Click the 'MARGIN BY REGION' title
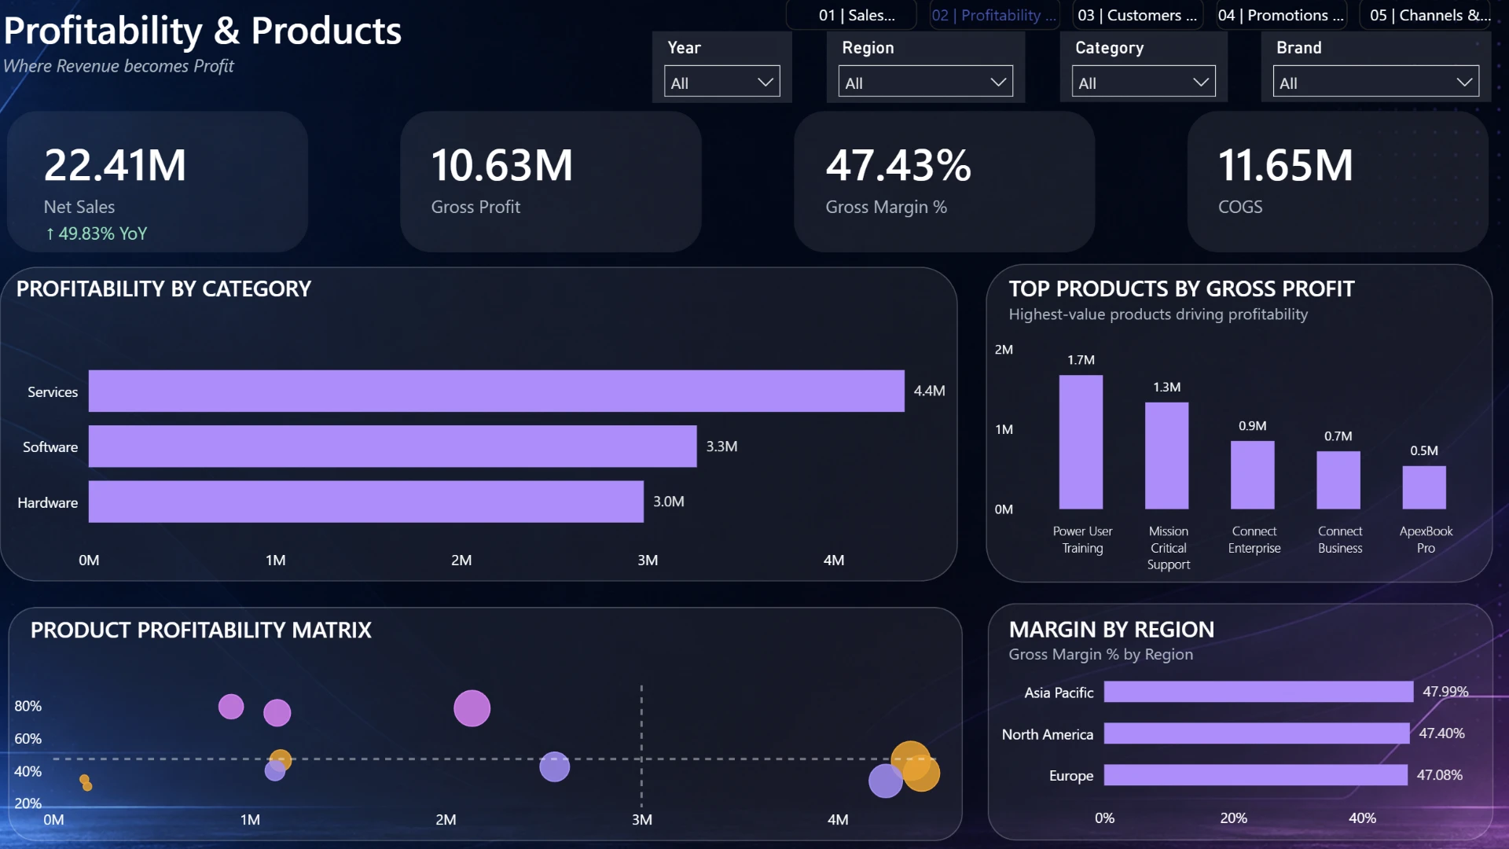This screenshot has height=849, width=1509. click(x=1111, y=629)
